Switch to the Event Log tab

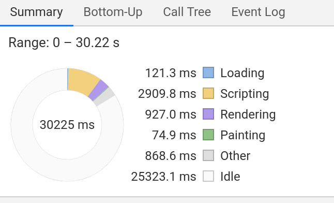tap(258, 12)
